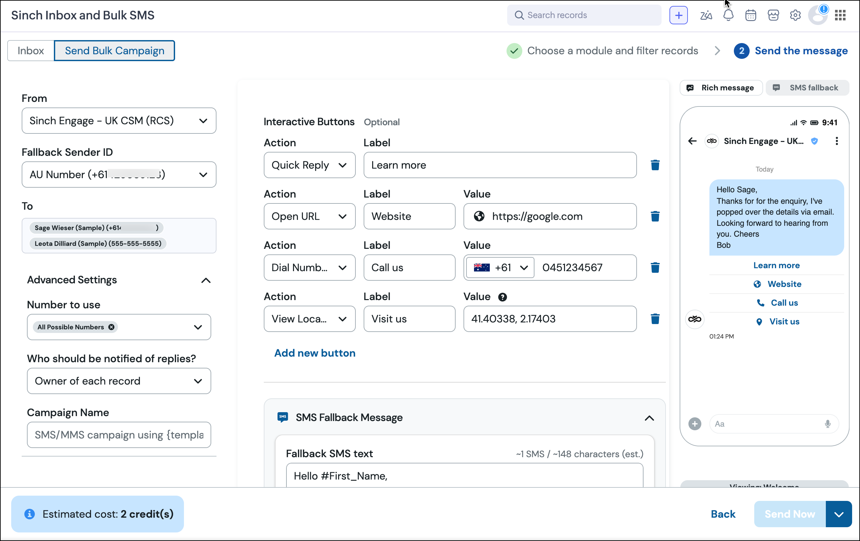The height and width of the screenshot is (541, 860).
Task: Open the Send Now options arrow
Action: (x=838, y=514)
